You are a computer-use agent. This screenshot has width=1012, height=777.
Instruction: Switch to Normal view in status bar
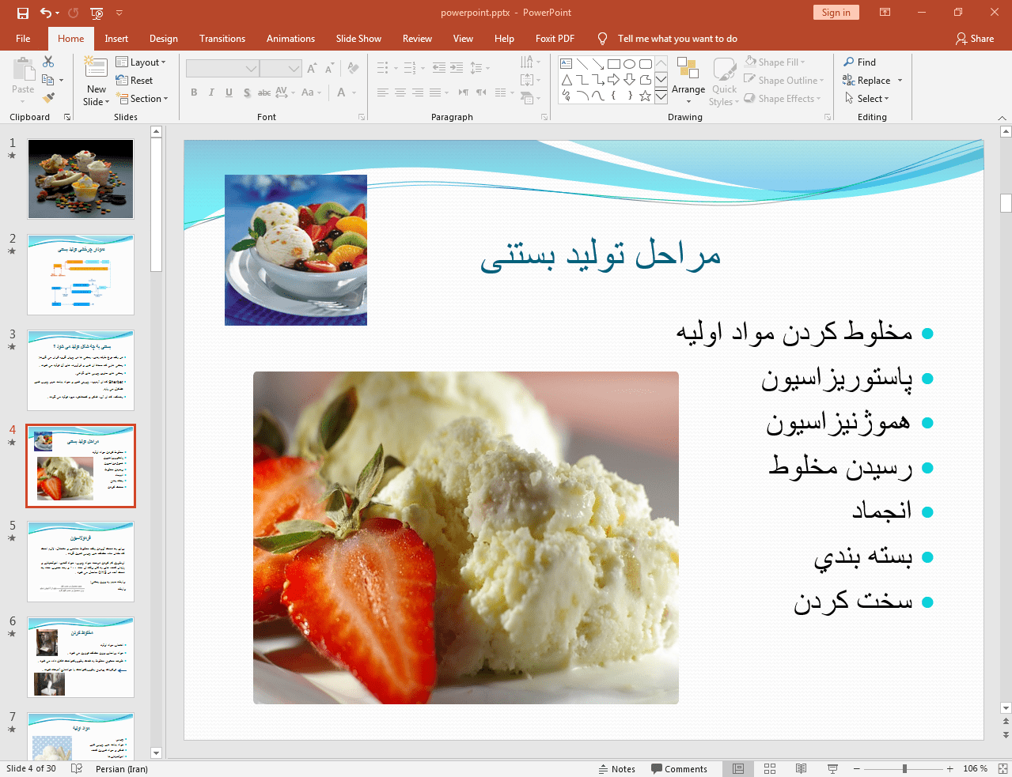(x=738, y=768)
